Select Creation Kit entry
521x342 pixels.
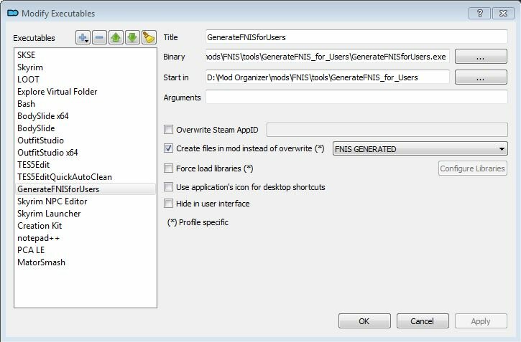(85, 226)
